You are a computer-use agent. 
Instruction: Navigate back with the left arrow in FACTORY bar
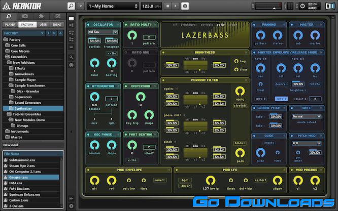click(49, 33)
